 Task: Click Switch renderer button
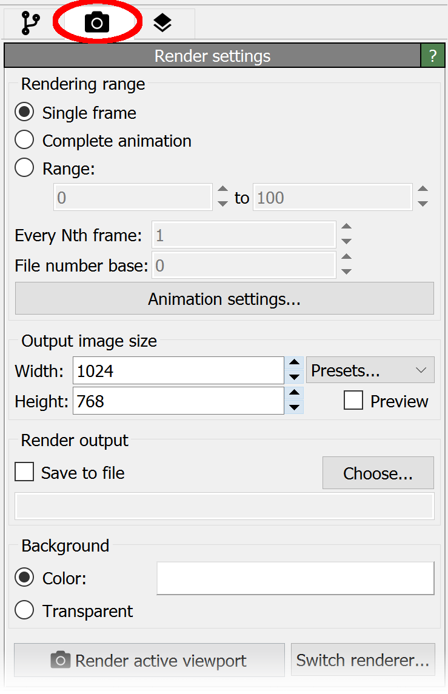pos(363,660)
